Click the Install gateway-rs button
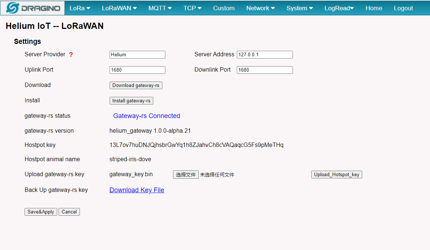430x250 pixels. coord(131,101)
